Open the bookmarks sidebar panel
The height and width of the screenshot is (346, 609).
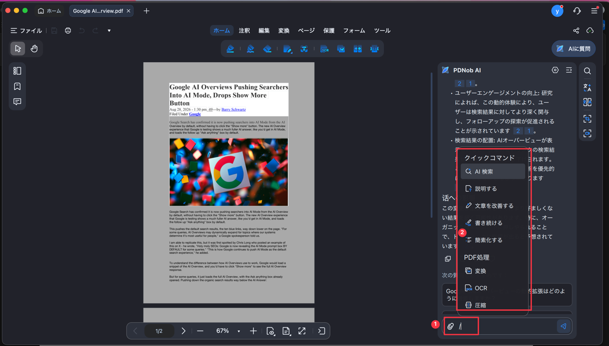point(17,86)
